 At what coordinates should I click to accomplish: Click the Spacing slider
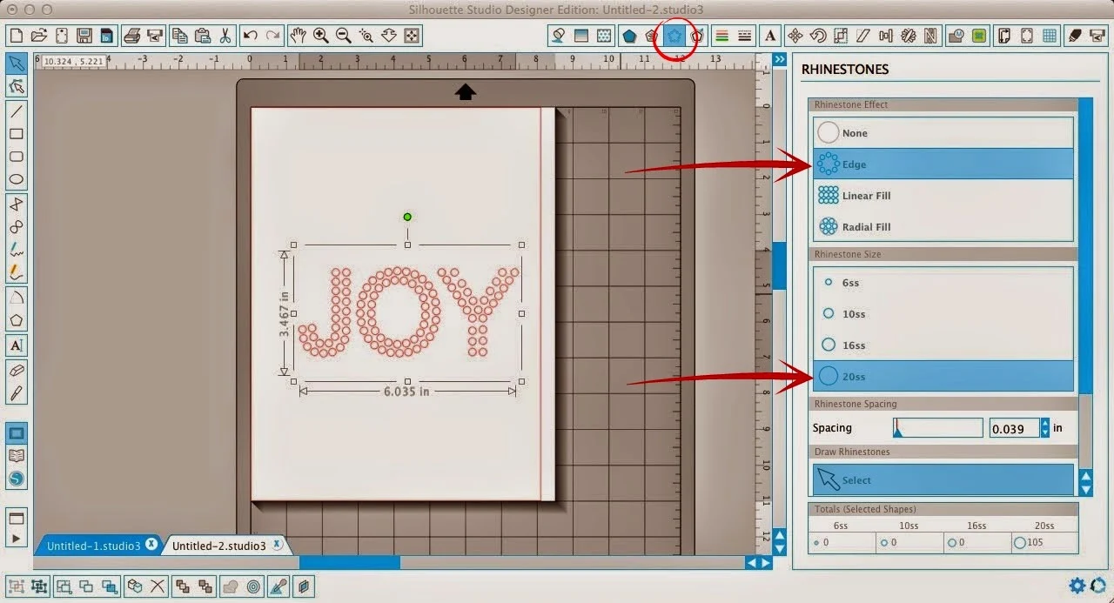point(937,427)
